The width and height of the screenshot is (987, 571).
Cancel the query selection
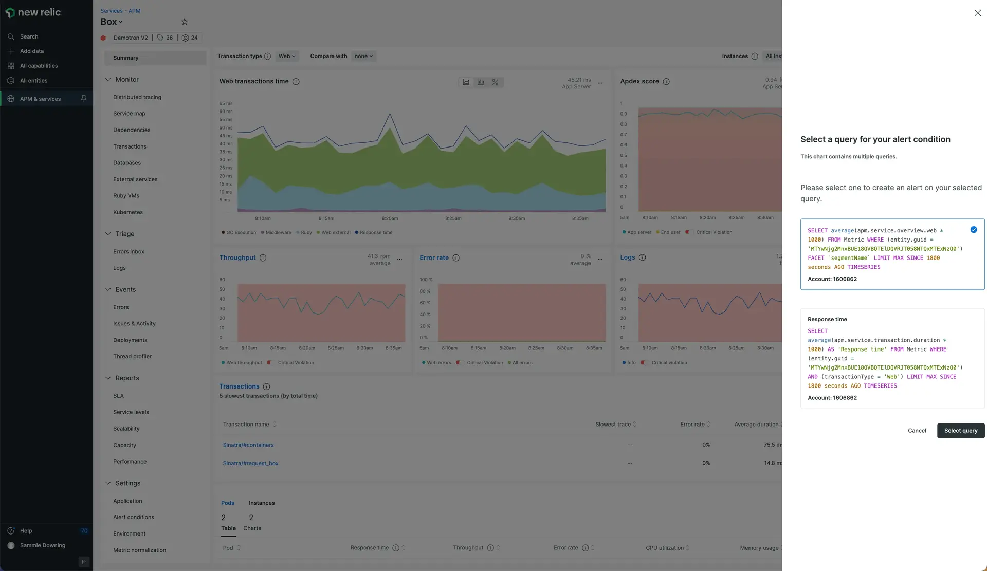pos(917,431)
